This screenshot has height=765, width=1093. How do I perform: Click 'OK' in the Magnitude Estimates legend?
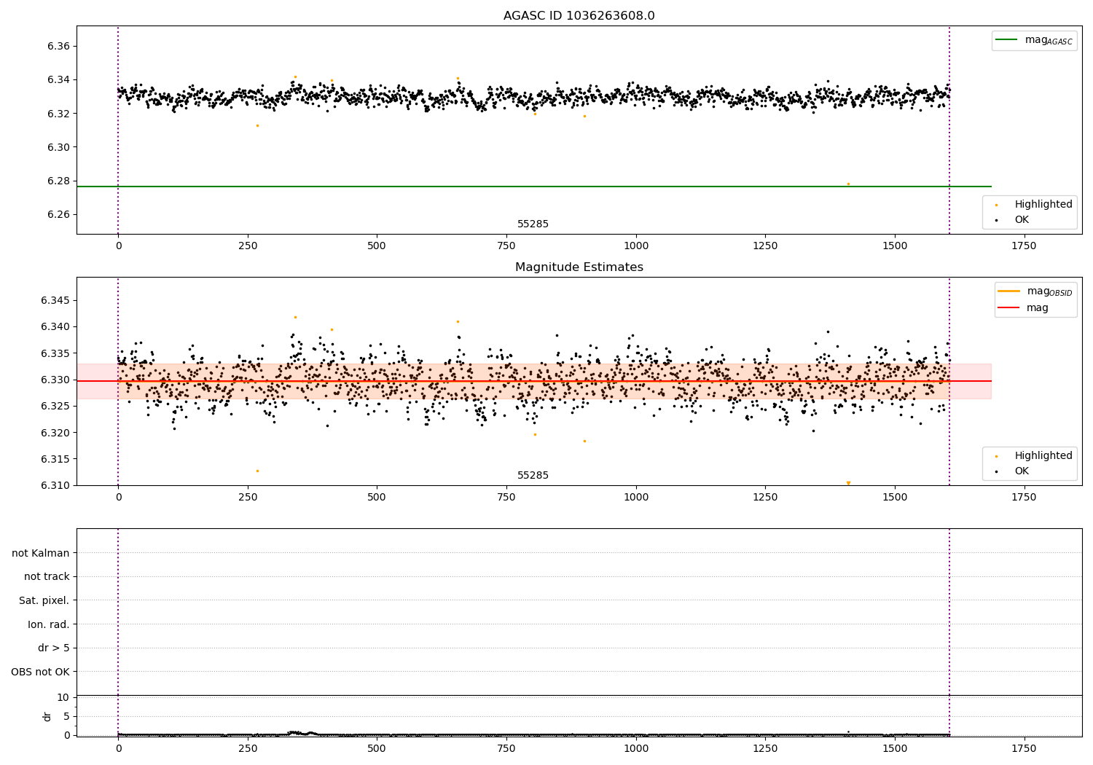coord(1022,471)
